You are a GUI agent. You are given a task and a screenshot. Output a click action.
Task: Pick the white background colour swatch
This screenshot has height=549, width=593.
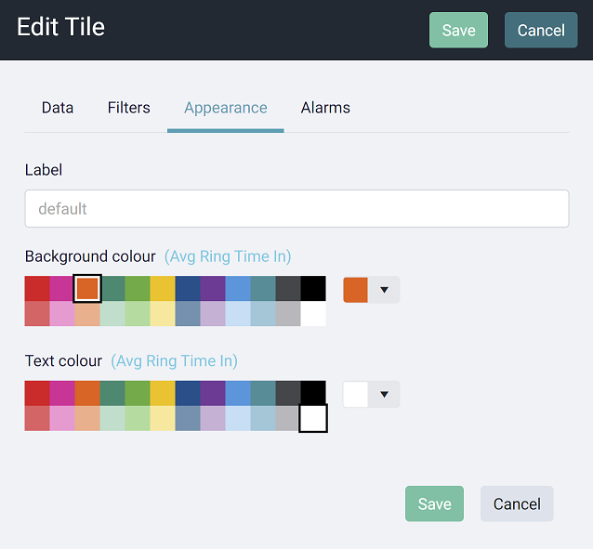click(x=313, y=314)
